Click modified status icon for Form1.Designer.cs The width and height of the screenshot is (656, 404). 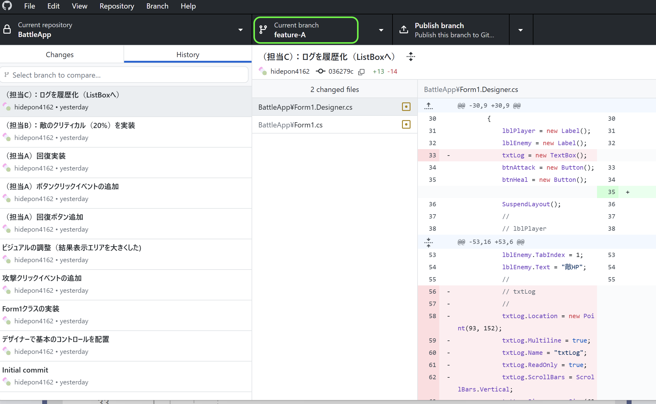[x=406, y=107]
